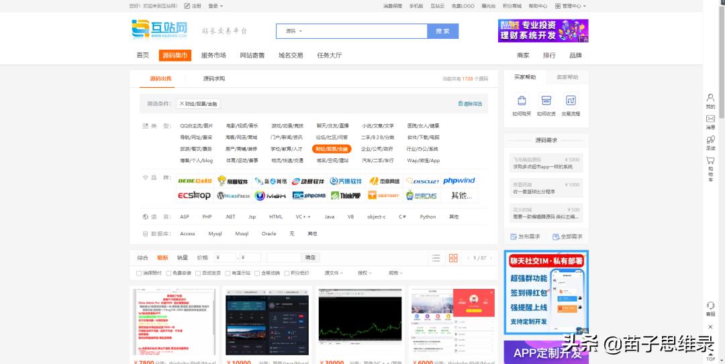Sort results by 销量
The height and width of the screenshot is (364, 725).
[x=182, y=258]
